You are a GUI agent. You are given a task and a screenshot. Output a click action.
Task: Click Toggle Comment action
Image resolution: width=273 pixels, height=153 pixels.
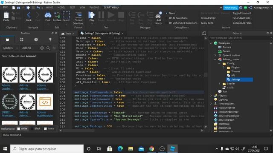click(242, 13)
